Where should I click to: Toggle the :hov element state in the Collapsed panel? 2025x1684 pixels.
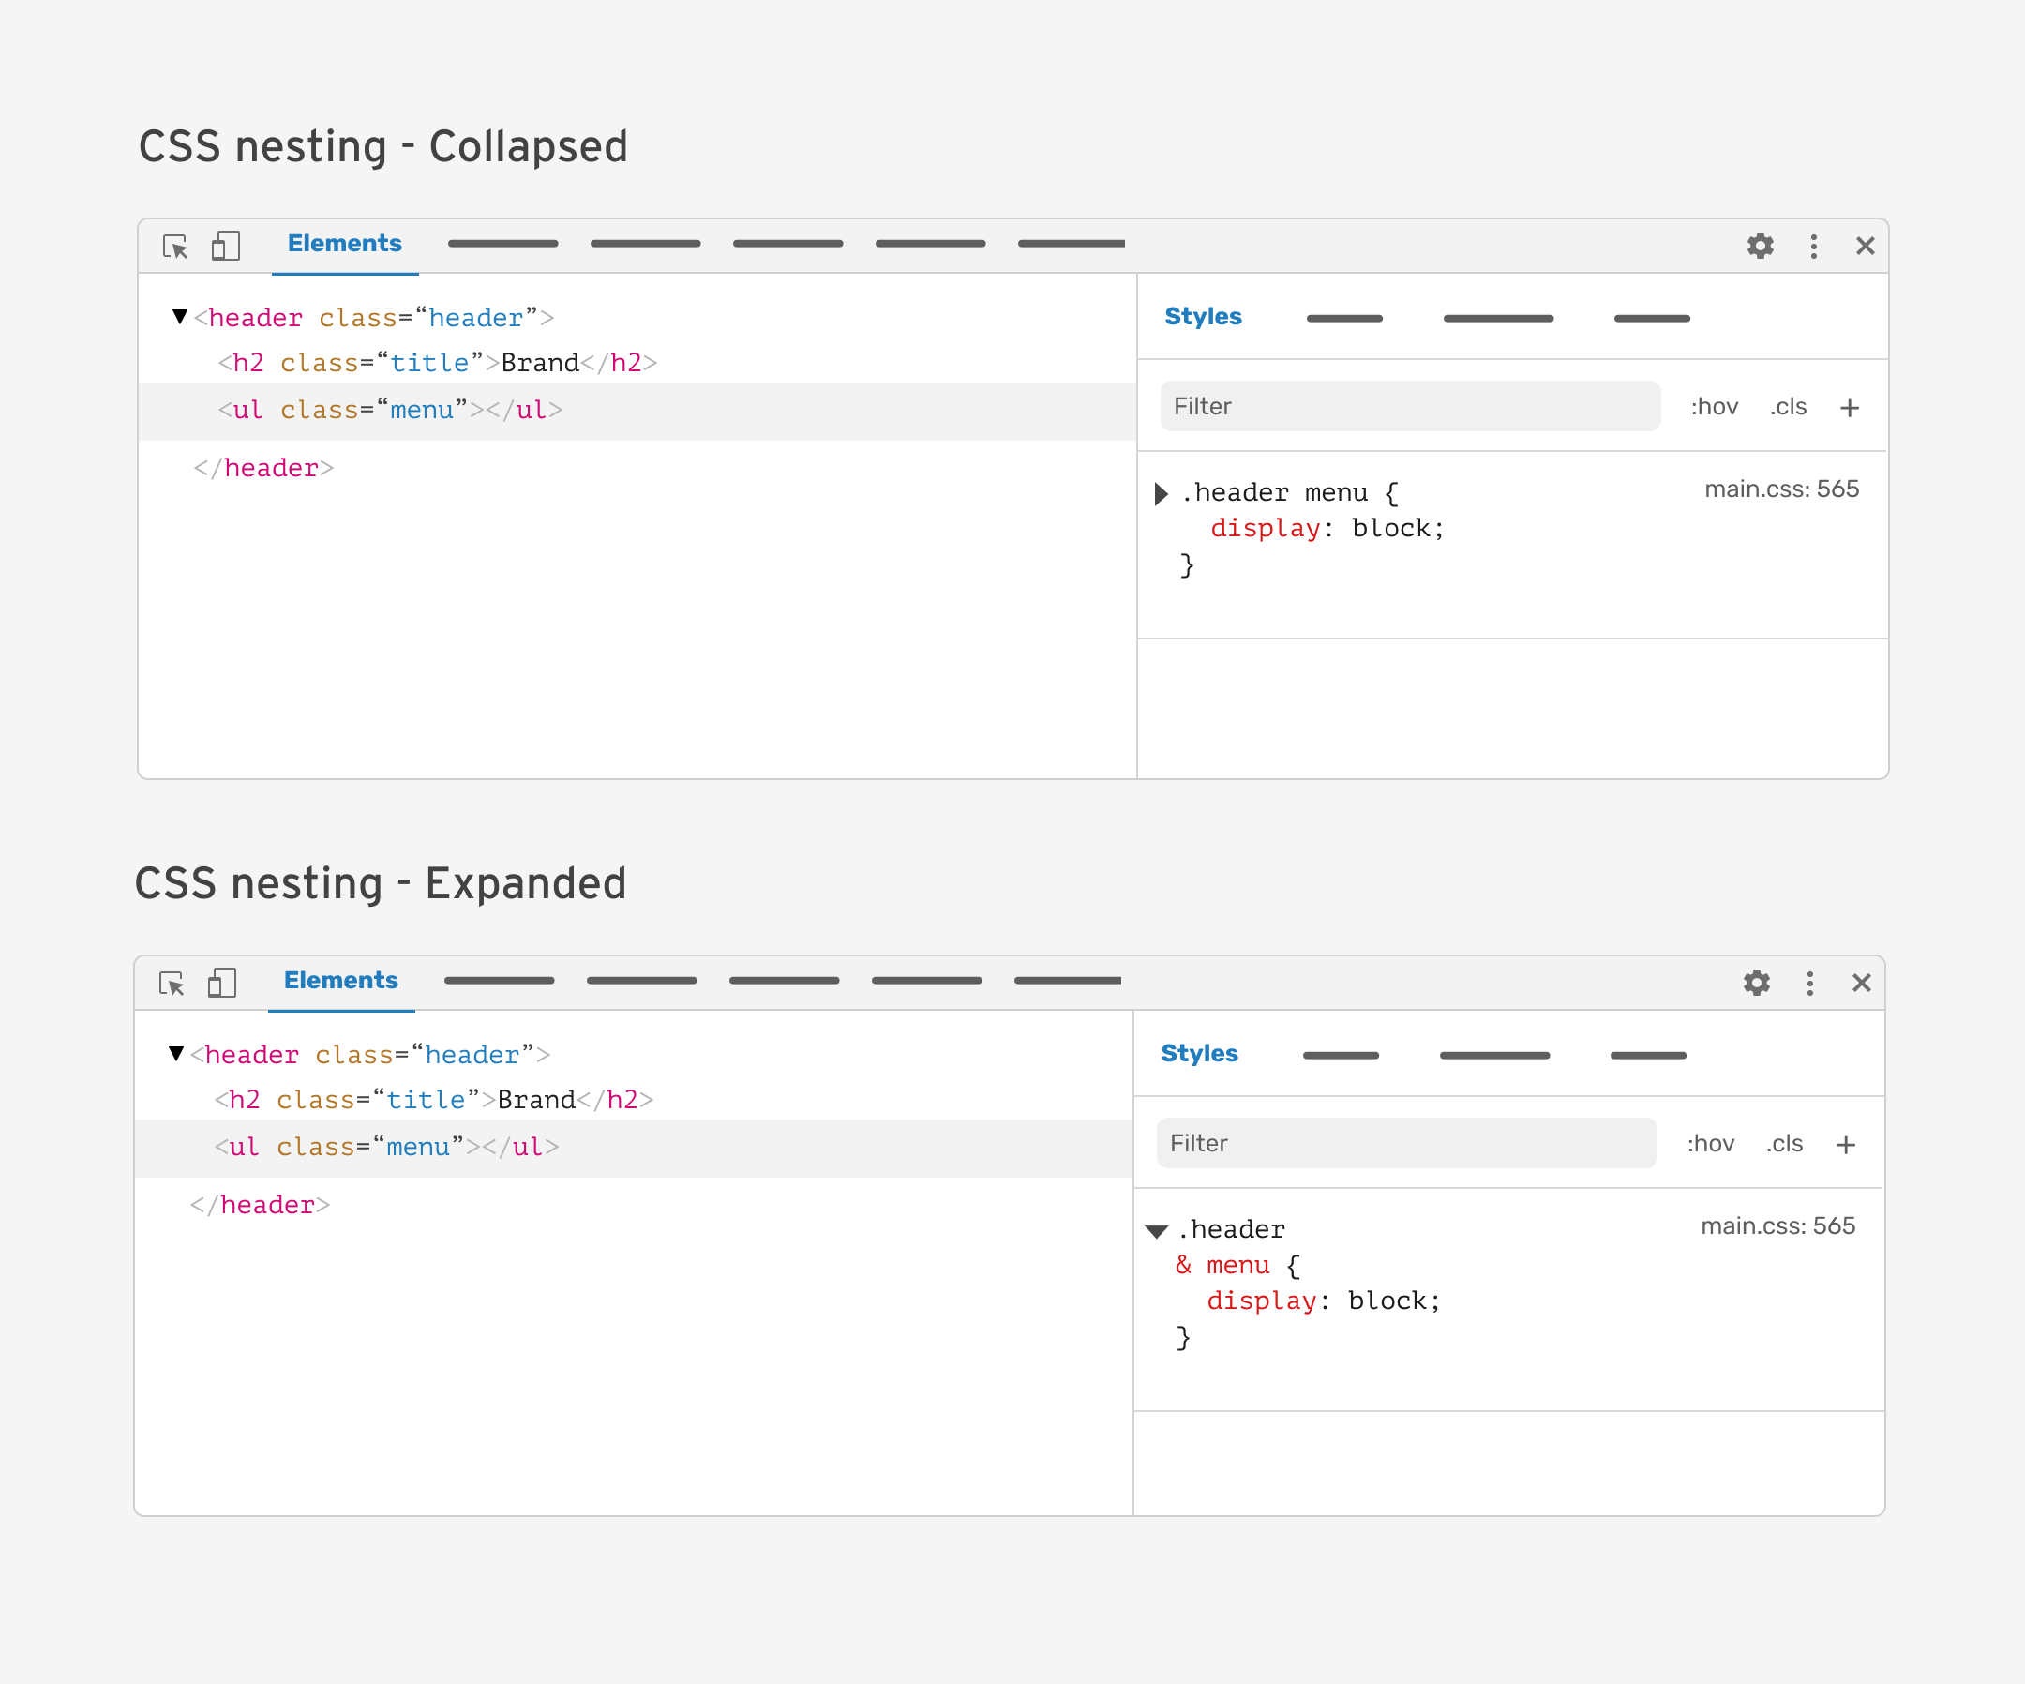coord(1714,407)
